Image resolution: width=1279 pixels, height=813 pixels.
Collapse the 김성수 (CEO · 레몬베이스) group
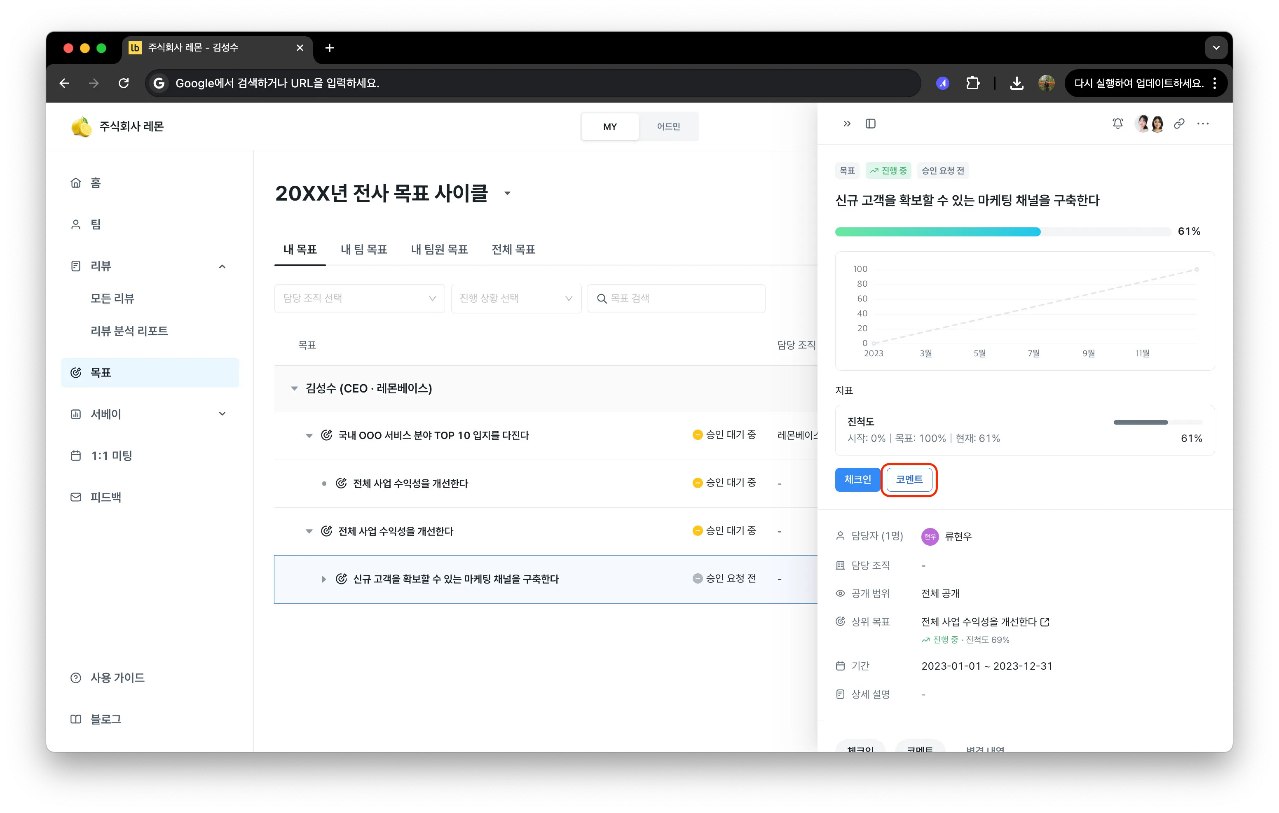pyautogui.click(x=294, y=388)
